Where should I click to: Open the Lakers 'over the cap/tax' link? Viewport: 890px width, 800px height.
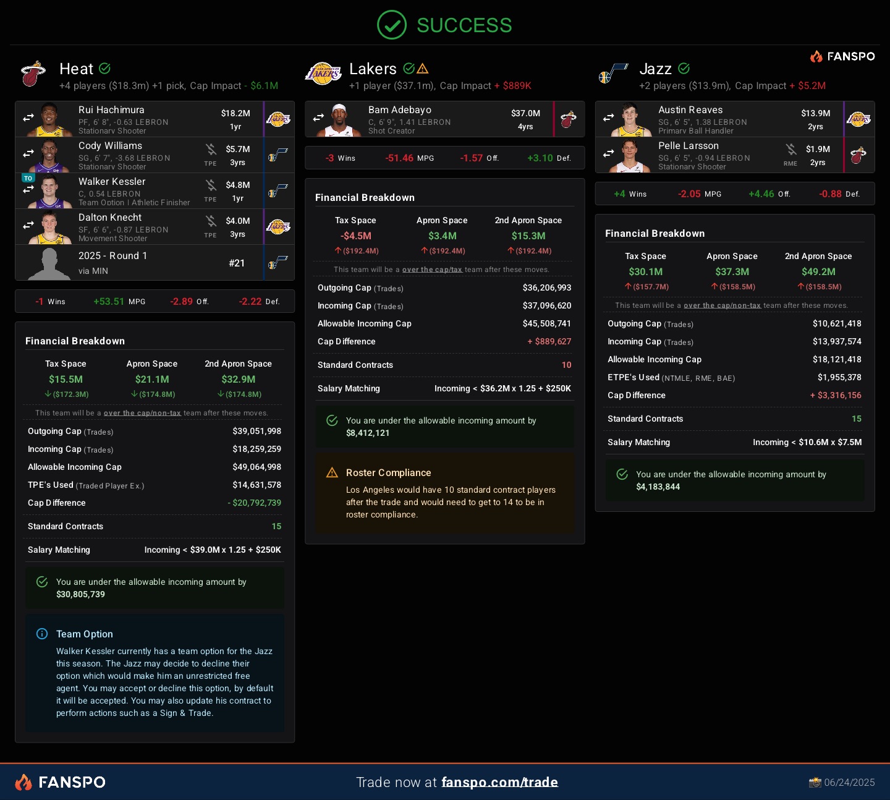point(432,270)
